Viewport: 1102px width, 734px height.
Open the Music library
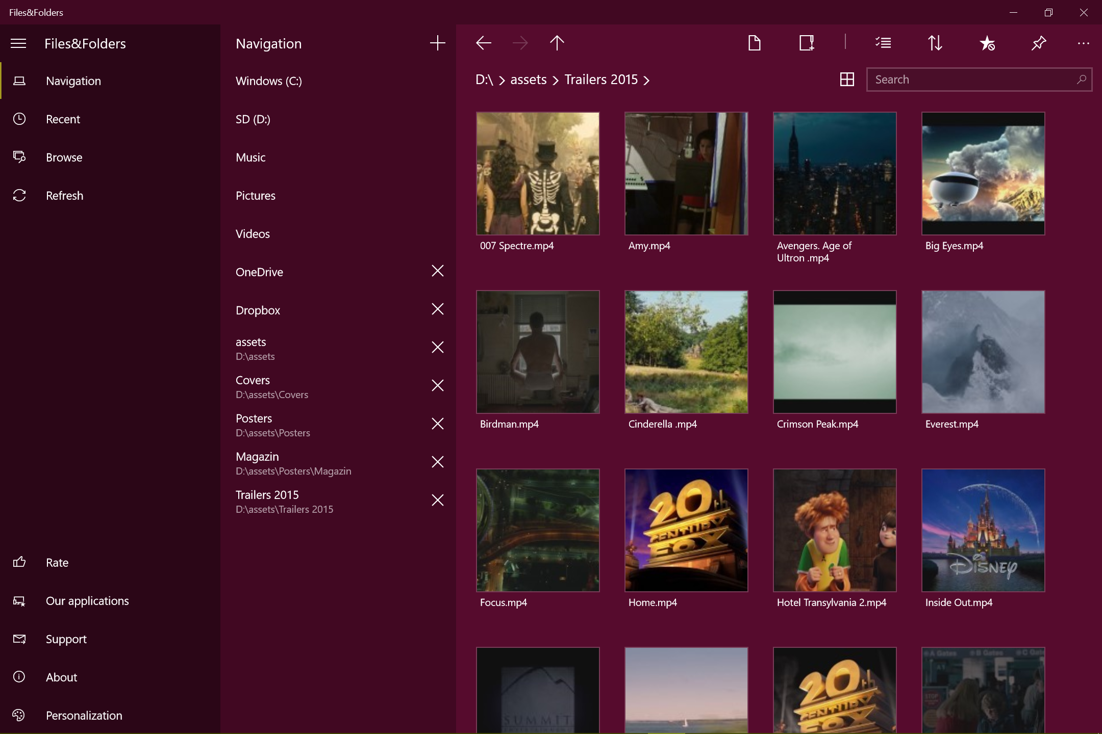pyautogui.click(x=338, y=158)
